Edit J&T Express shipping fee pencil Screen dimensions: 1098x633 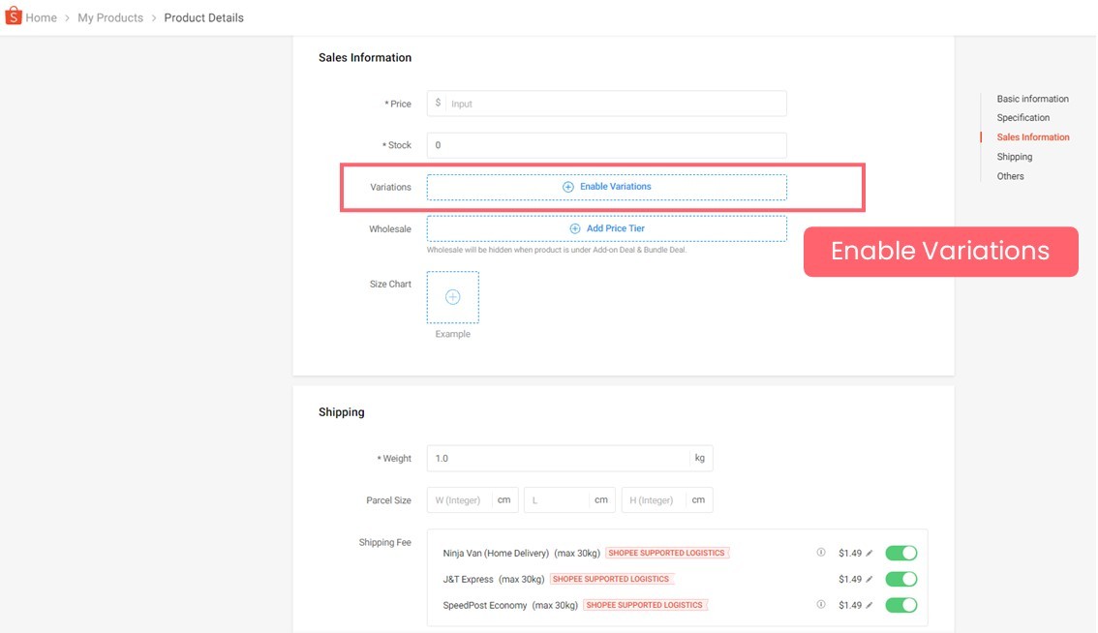point(869,579)
